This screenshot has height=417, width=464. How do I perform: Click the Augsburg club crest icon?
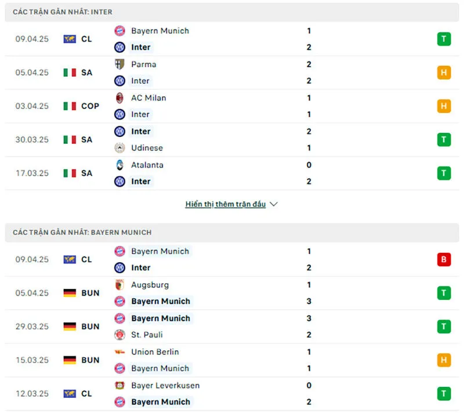[x=119, y=285]
